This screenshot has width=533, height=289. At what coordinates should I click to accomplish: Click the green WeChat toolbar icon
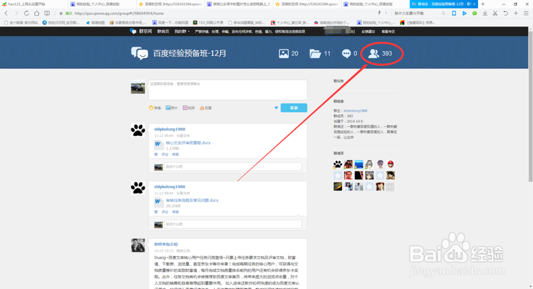point(474,13)
